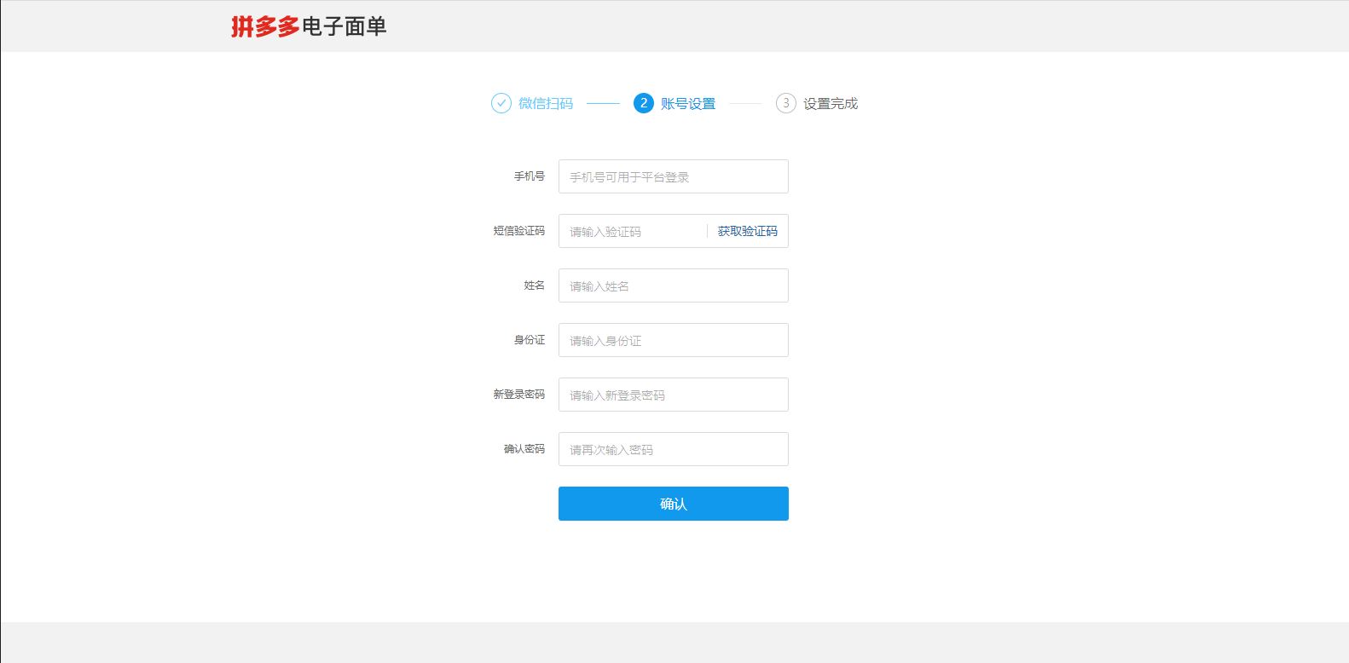Viewport: 1349px width, 663px height.
Task: Click the checkmark icon for 微信扫码 step
Action: pyautogui.click(x=501, y=103)
